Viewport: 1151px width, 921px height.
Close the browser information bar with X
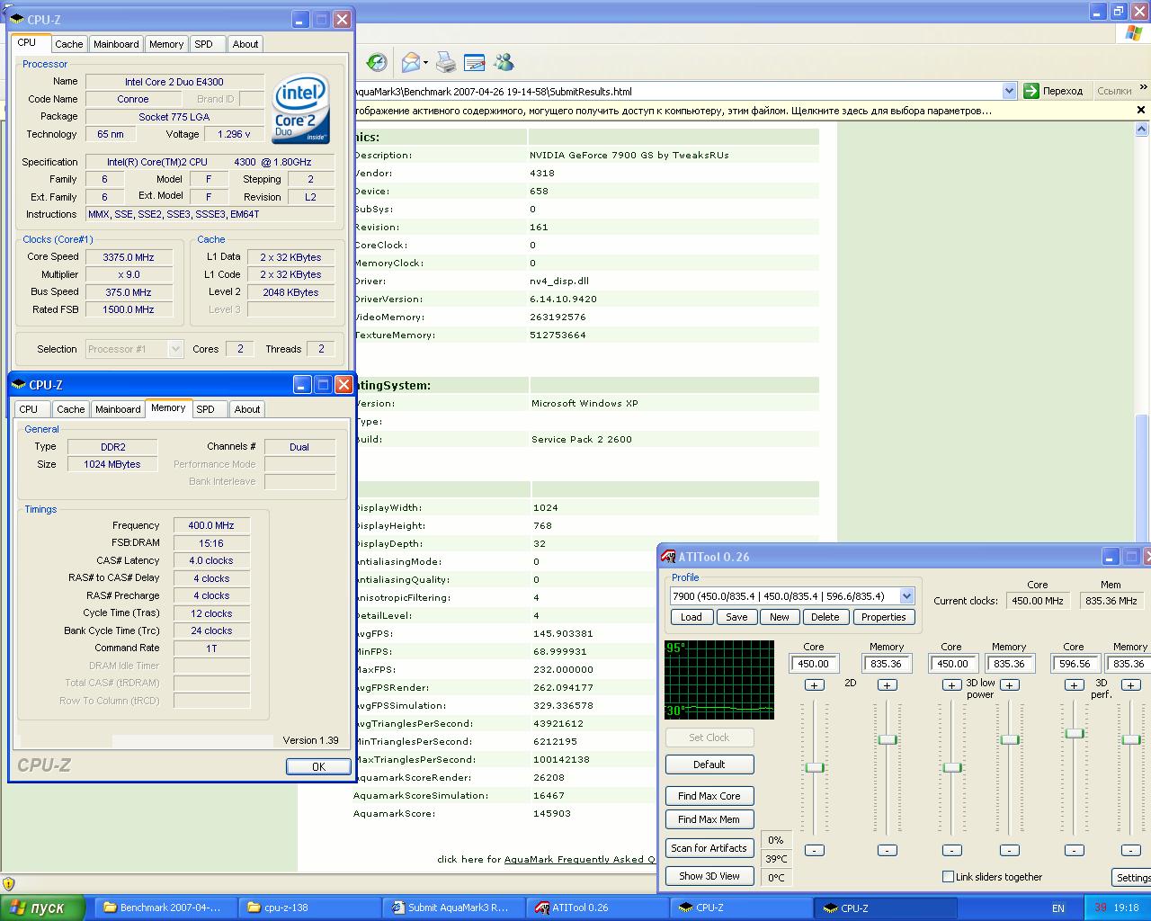1141,111
